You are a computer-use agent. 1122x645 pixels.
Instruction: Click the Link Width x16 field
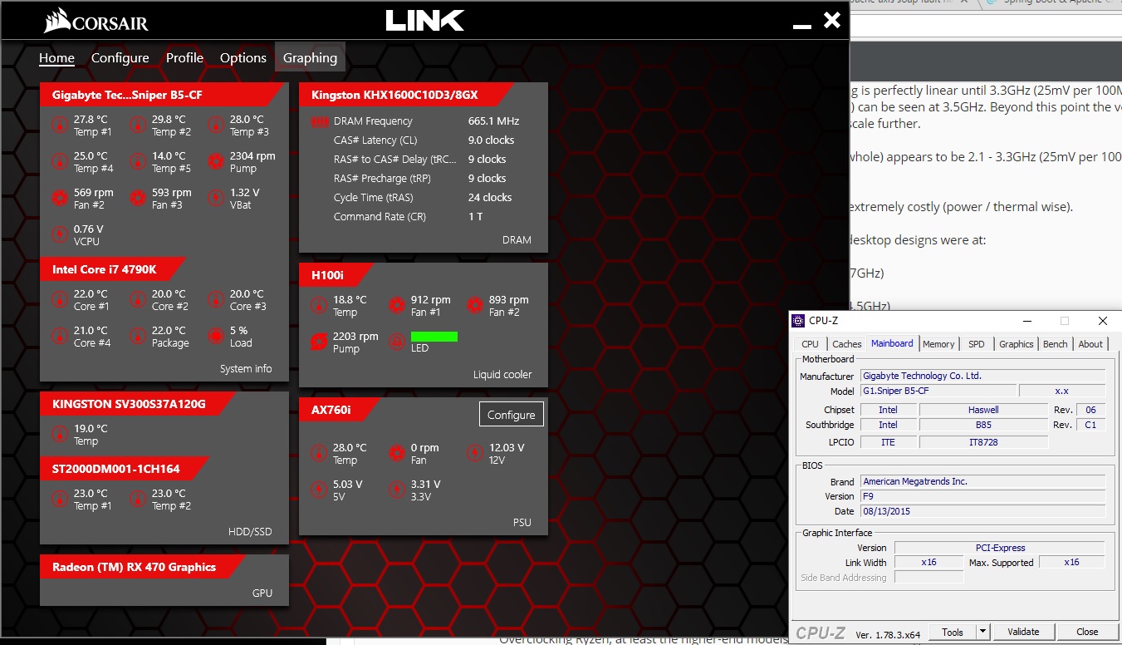[928, 563]
